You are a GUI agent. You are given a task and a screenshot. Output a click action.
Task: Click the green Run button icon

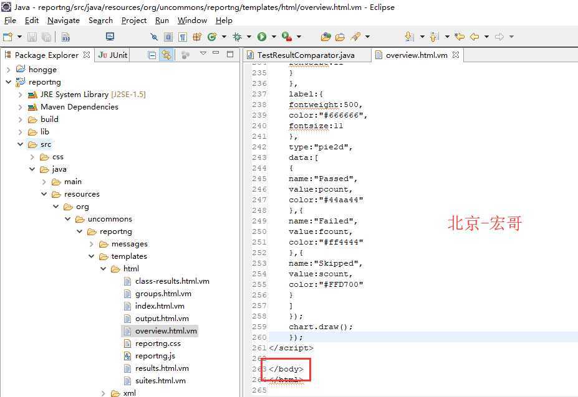(x=262, y=37)
